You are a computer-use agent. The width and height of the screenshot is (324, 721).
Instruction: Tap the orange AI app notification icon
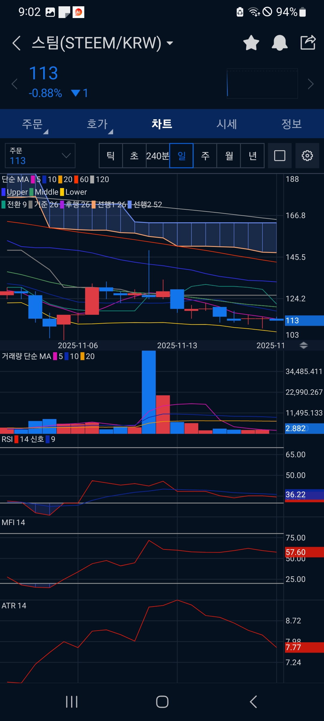tap(78, 12)
